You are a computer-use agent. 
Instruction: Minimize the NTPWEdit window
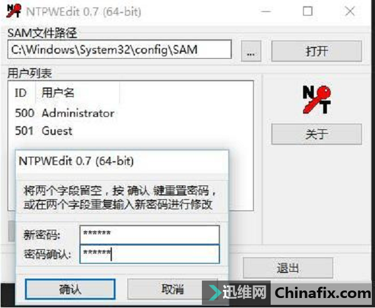(266, 11)
